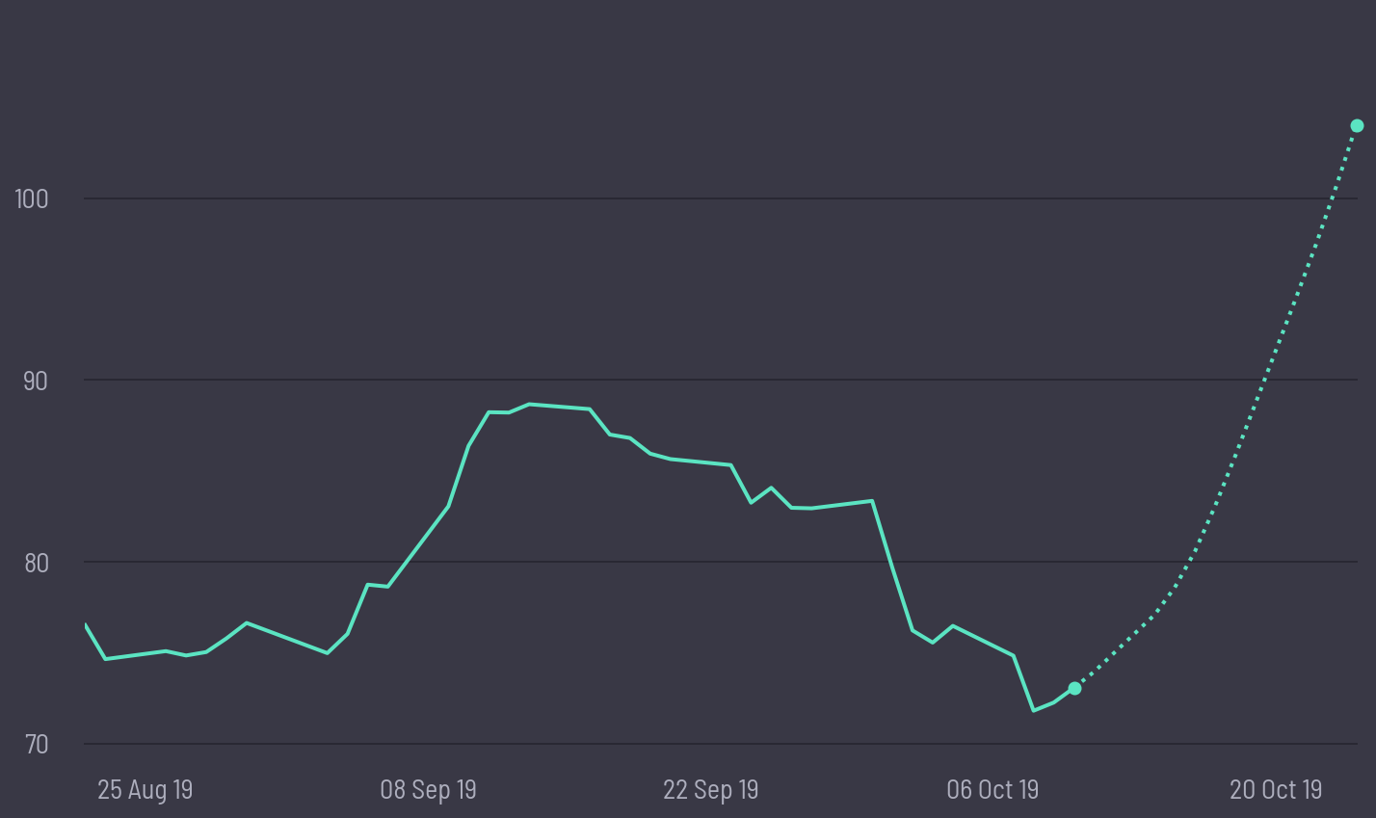Click the 90 value on the y-axis
Image resolution: width=1376 pixels, height=818 pixels.
tap(36, 381)
